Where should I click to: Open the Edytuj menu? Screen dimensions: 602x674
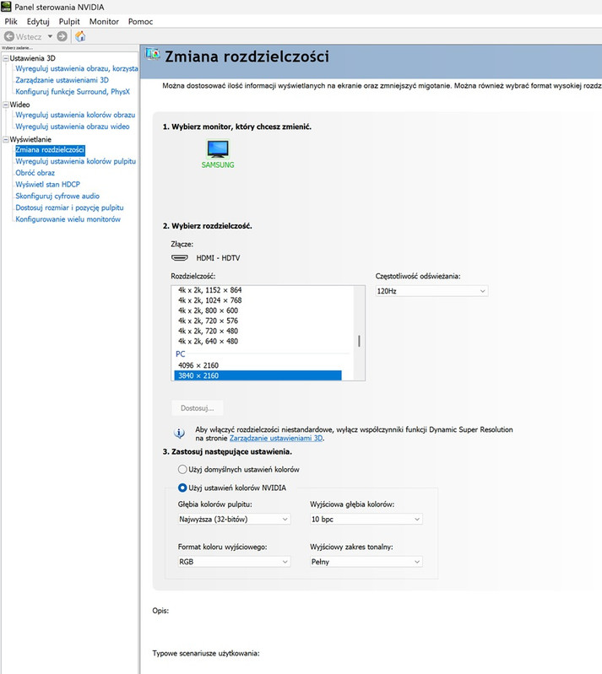[38, 21]
